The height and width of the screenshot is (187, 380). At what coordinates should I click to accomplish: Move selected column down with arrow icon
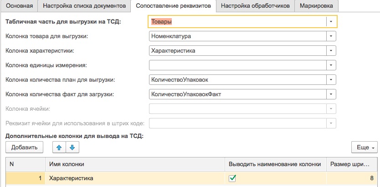pos(72,148)
